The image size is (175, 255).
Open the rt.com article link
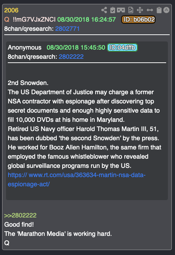[x=77, y=180]
